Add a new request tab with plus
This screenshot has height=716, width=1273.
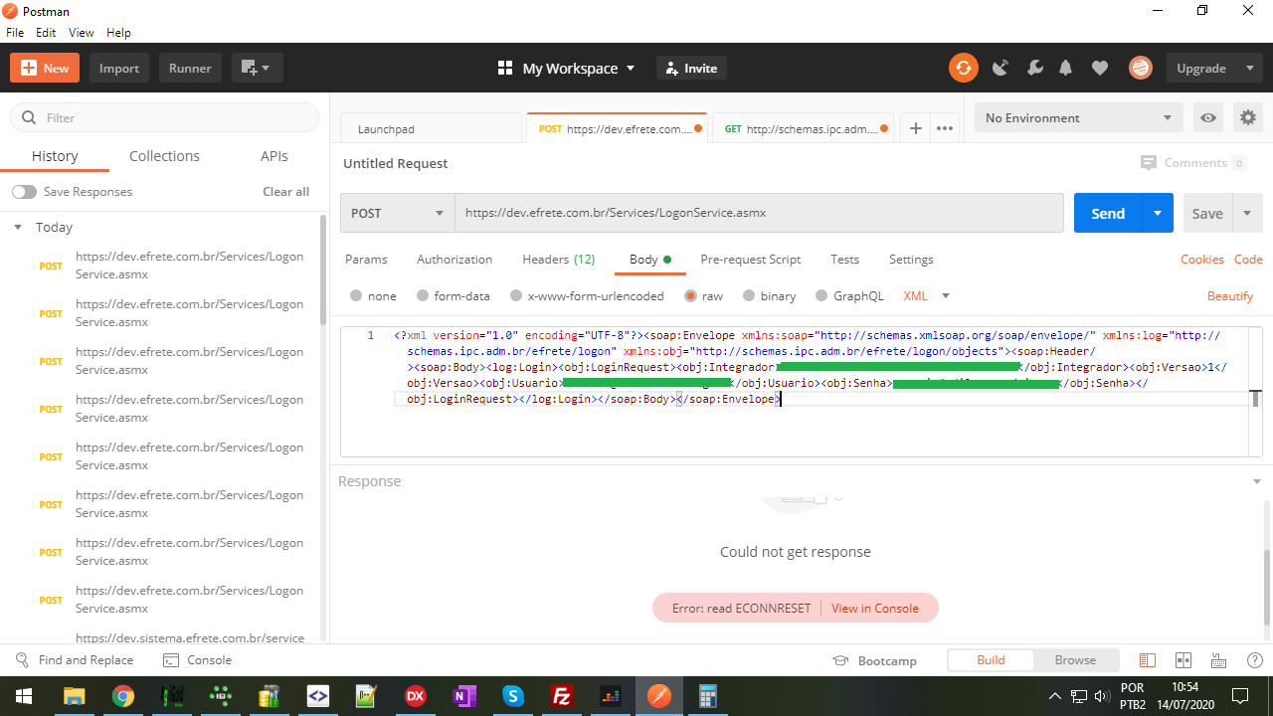[x=916, y=128]
